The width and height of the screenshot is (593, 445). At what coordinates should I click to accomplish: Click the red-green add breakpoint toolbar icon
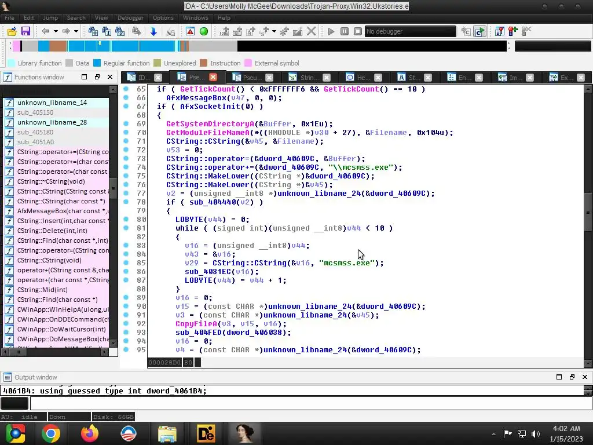(x=513, y=31)
